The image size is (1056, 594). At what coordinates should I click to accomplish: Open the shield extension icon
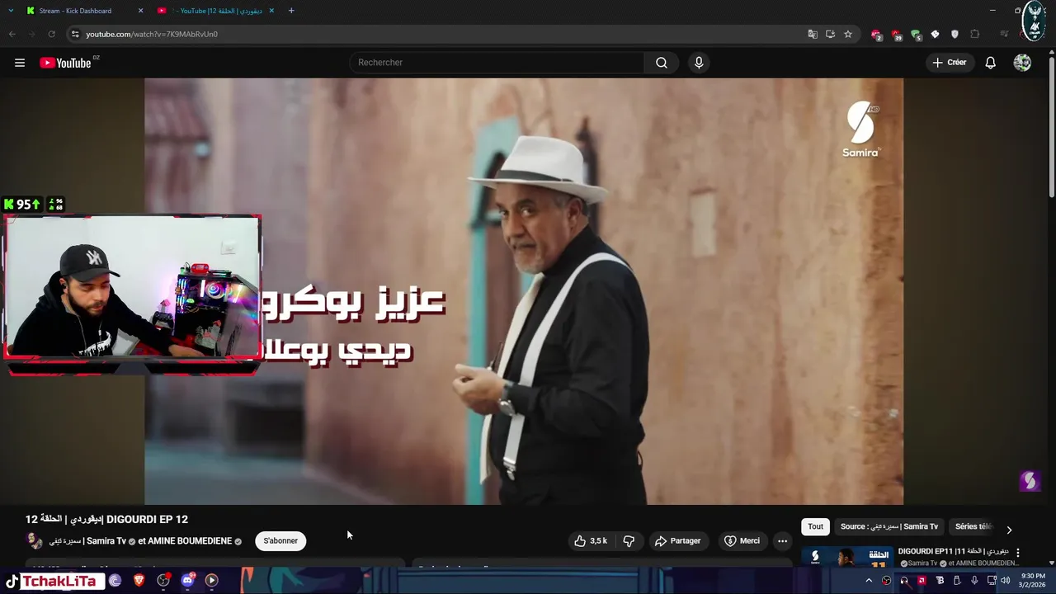pos(955,34)
